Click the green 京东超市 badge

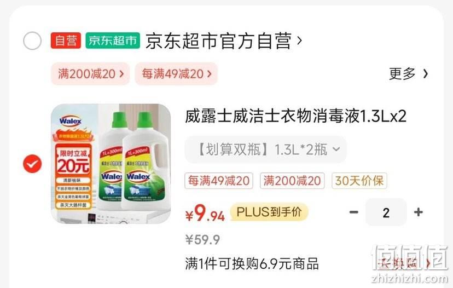tap(113, 41)
